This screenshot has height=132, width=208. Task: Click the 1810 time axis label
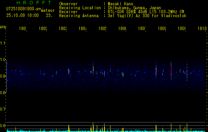(x=202, y=28)
